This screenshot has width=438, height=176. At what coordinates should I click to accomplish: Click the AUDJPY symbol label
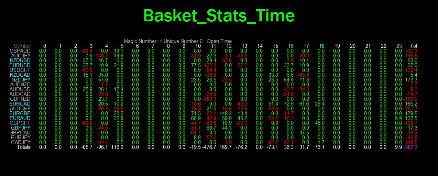point(21,56)
